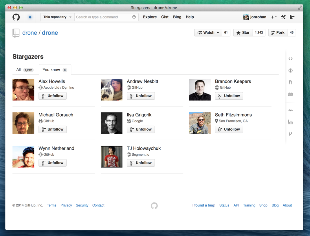Focus the Search or type a command field
This screenshot has height=236, width=310.
pos(103,17)
